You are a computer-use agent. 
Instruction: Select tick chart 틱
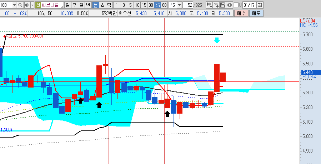[x=109, y=5]
